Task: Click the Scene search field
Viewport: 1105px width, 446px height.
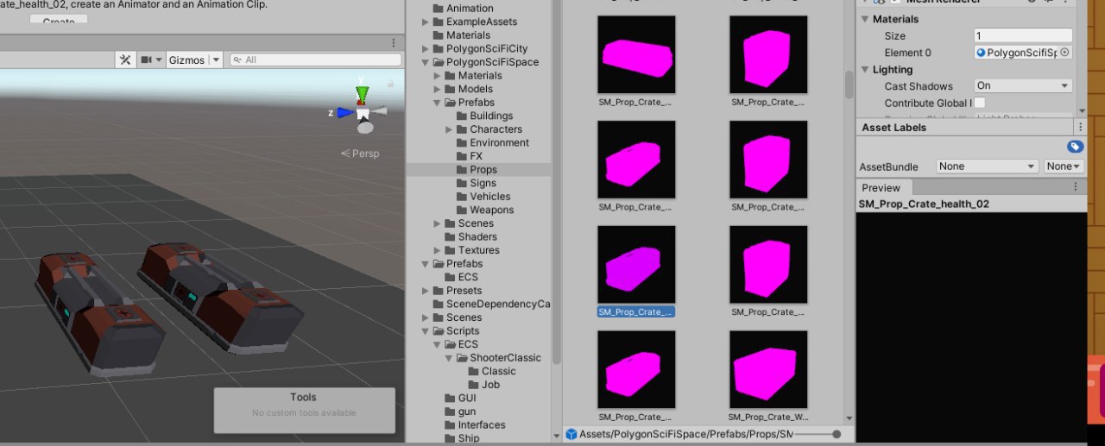Action: [318, 60]
